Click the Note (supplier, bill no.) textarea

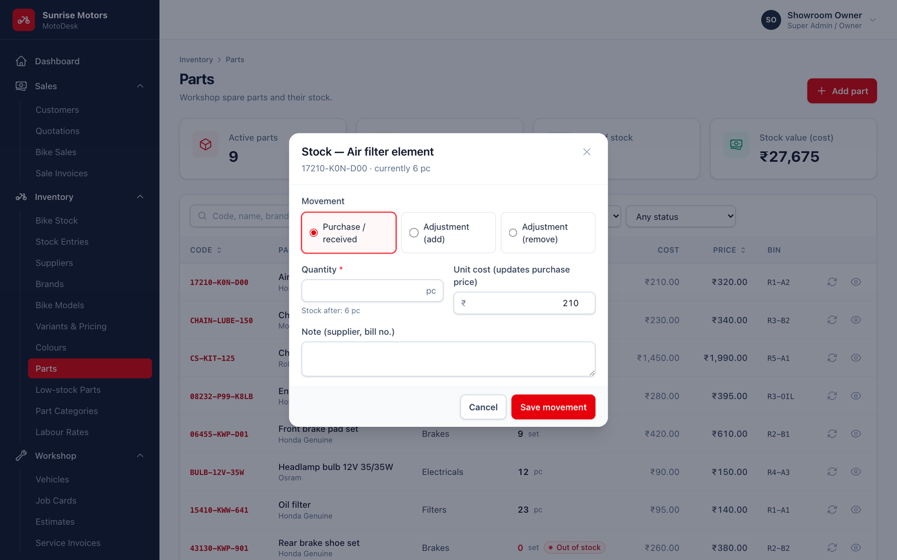tap(449, 359)
